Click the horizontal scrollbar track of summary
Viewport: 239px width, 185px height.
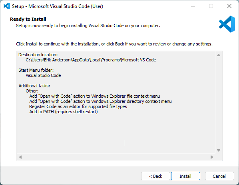point(116,157)
